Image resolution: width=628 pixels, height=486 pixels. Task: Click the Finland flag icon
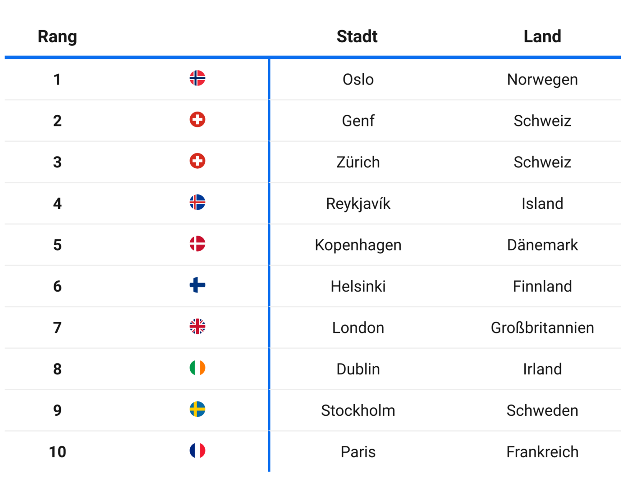click(197, 285)
